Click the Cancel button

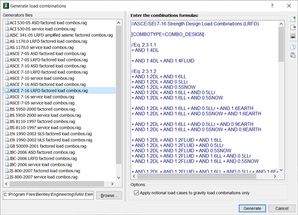(x=282, y=208)
